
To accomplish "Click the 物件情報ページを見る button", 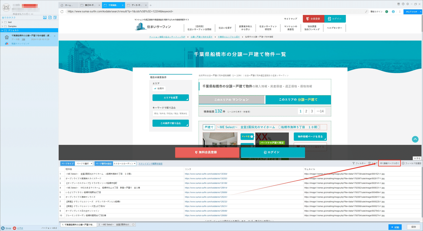I will (310, 136).
